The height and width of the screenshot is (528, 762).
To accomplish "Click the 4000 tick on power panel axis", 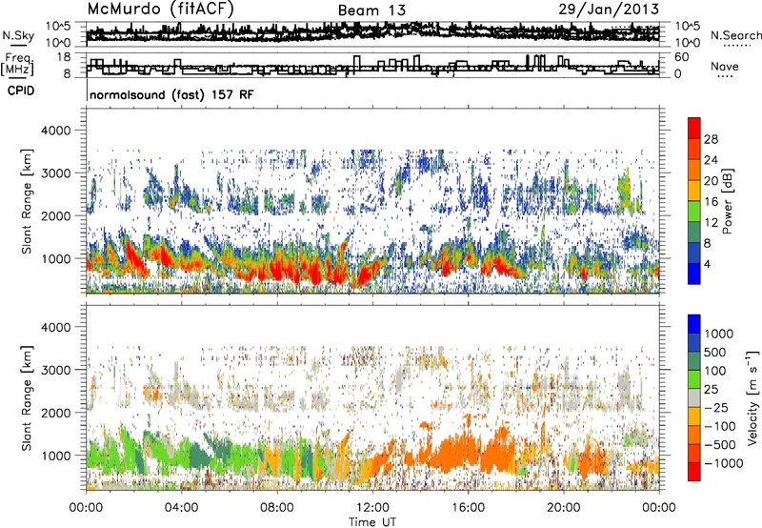I will (55, 131).
